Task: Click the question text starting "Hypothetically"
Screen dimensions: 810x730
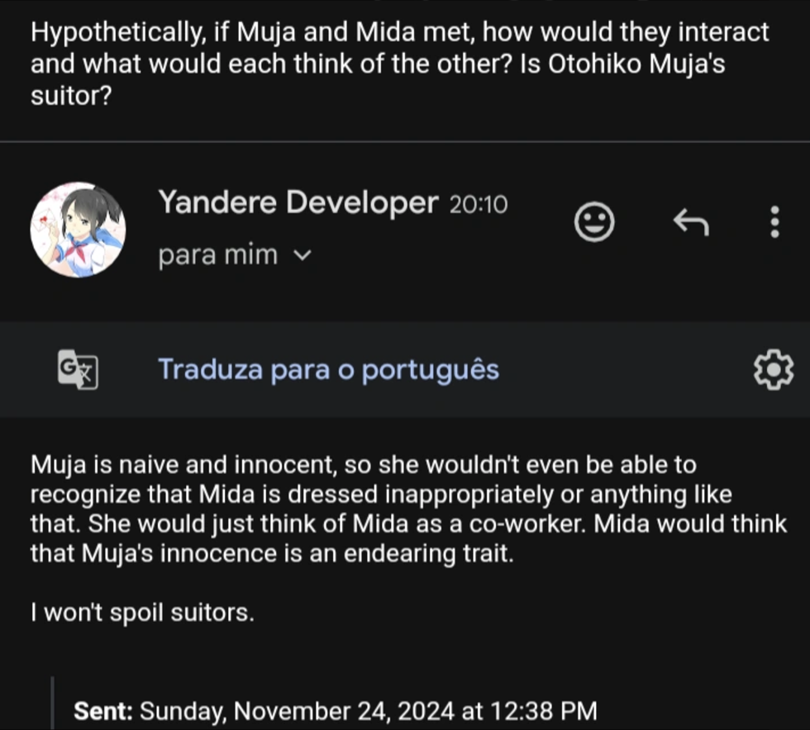Action: 399,64
